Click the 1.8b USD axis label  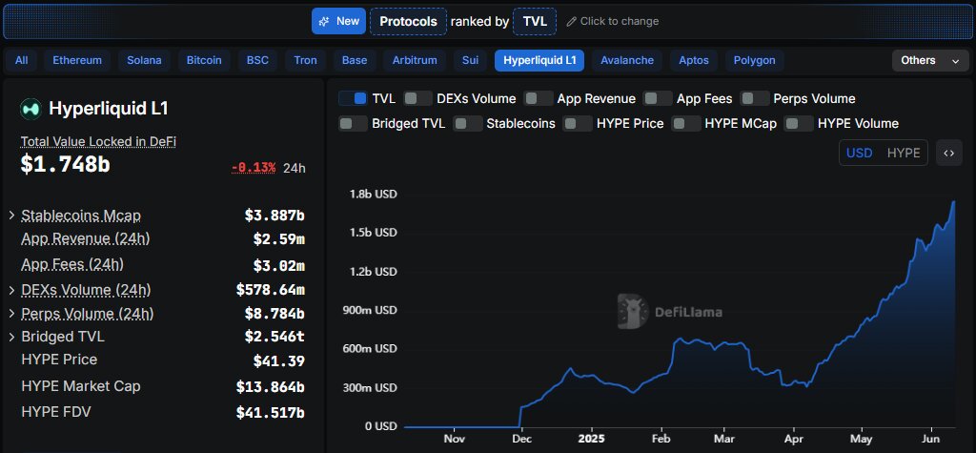374,194
